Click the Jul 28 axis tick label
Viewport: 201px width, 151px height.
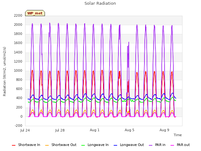point(60,130)
